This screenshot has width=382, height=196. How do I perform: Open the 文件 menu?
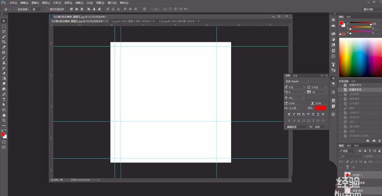pyautogui.click(x=13, y=3)
